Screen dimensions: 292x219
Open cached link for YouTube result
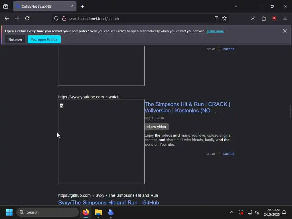pyautogui.click(x=229, y=154)
